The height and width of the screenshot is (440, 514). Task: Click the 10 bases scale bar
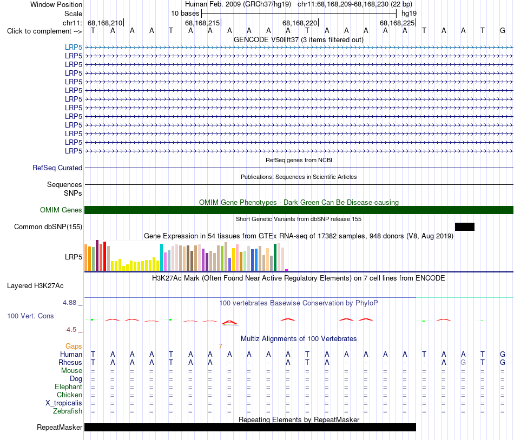tap(299, 14)
